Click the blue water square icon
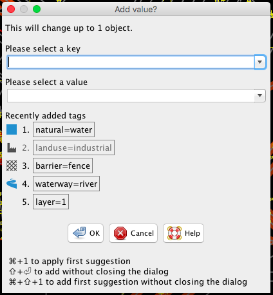Viewport: 273px width, 295px height. tap(12, 129)
